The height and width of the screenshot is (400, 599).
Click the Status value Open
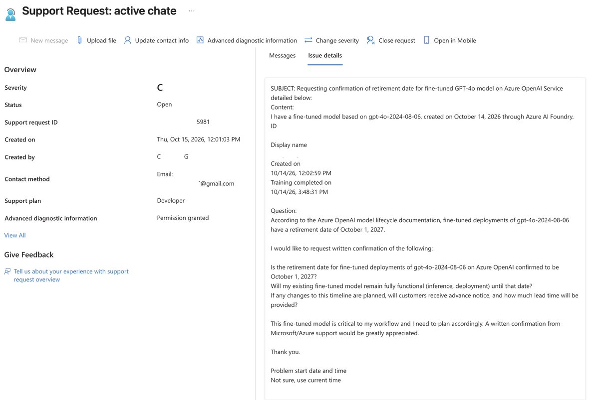pyautogui.click(x=164, y=105)
